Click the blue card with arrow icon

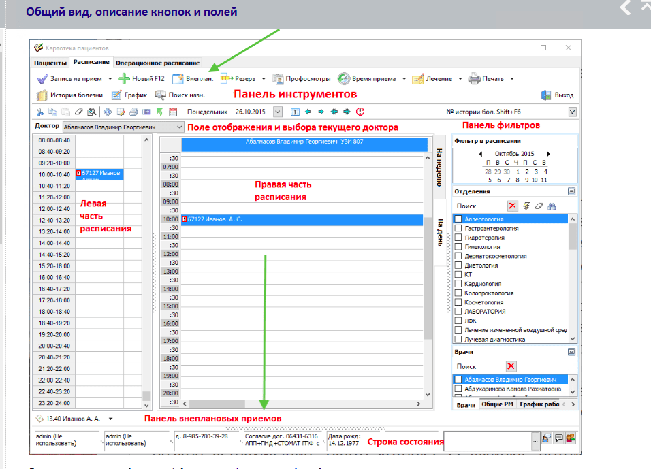coord(146,112)
